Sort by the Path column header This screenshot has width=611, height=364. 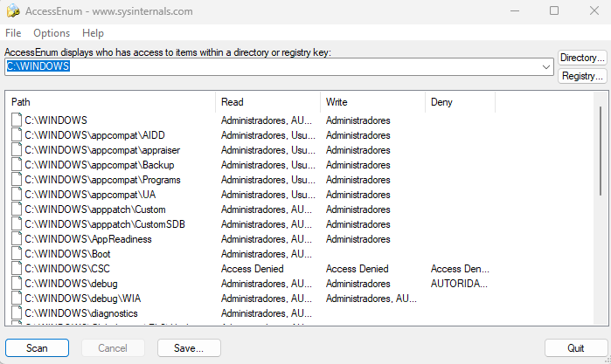pyautogui.click(x=111, y=102)
